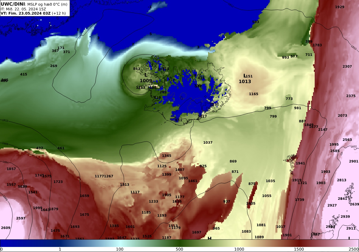Screen dimensions: 359x252
Task: Click the height value 2147
Action: click(323, 130)
